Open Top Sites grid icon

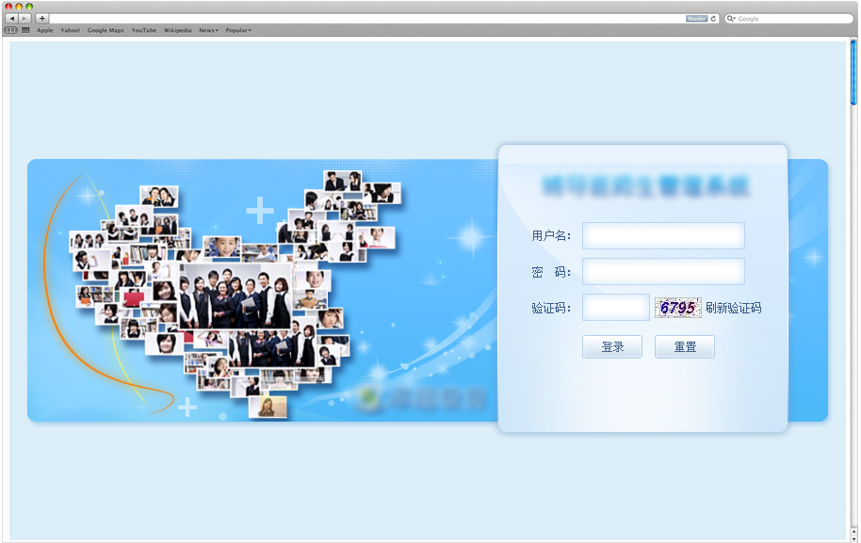coord(25,30)
